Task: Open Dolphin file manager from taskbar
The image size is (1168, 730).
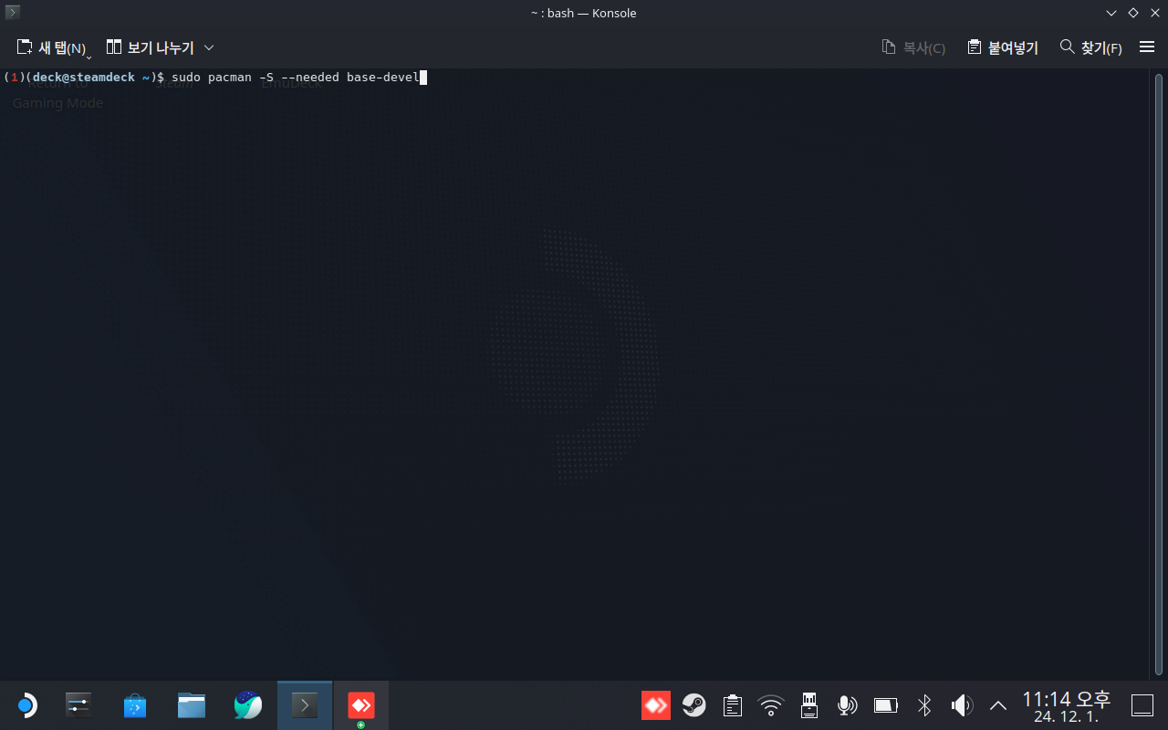Action: pyautogui.click(x=192, y=705)
